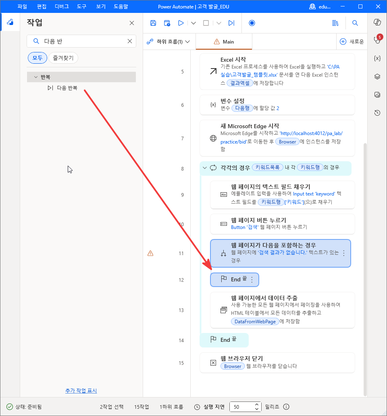Open the 디버그 menu

pyautogui.click(x=62, y=6)
